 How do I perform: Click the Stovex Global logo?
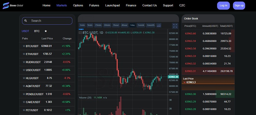(x=13, y=5)
